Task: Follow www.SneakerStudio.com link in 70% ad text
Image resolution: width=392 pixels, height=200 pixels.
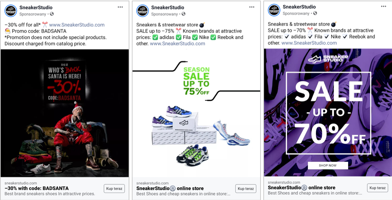Action: click(309, 43)
